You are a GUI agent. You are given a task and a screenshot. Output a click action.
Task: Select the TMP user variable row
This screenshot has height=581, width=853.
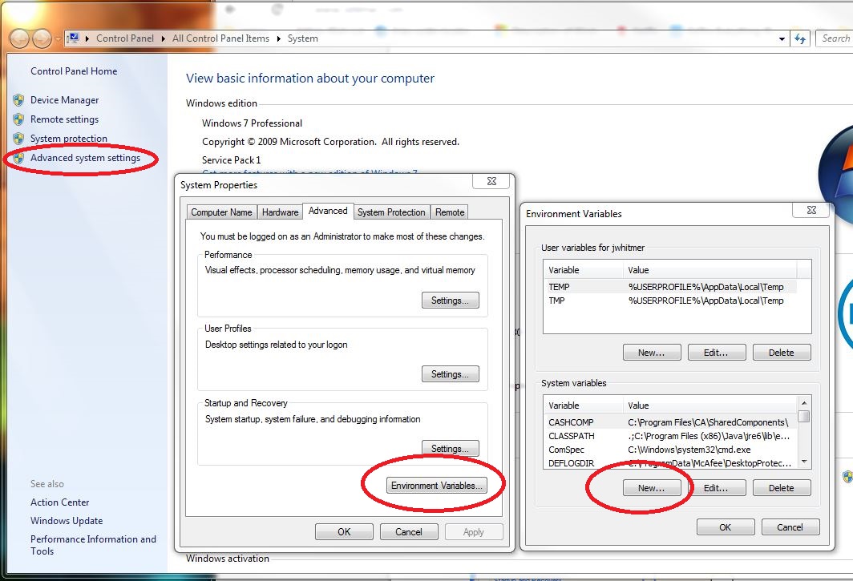tap(672, 301)
